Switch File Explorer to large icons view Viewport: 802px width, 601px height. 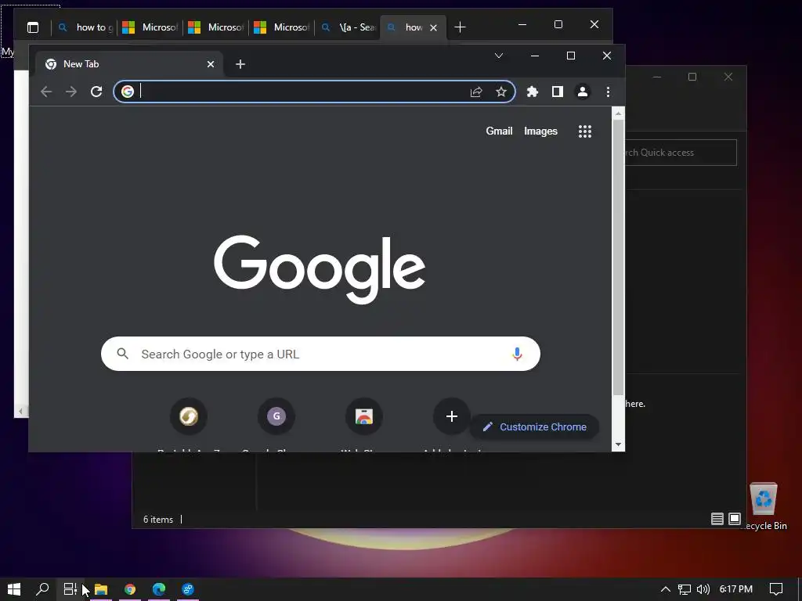click(x=735, y=520)
